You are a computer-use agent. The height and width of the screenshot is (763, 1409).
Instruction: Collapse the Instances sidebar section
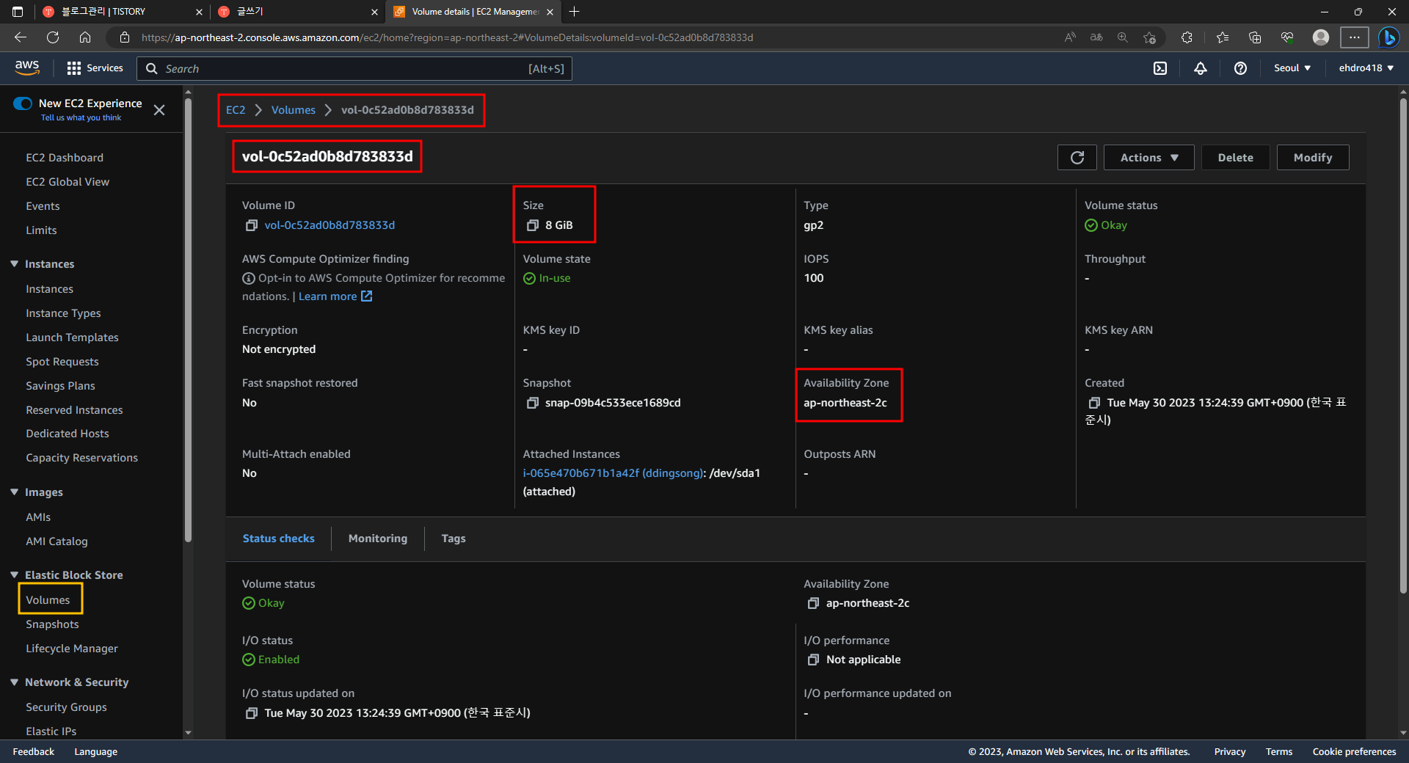coord(14,264)
